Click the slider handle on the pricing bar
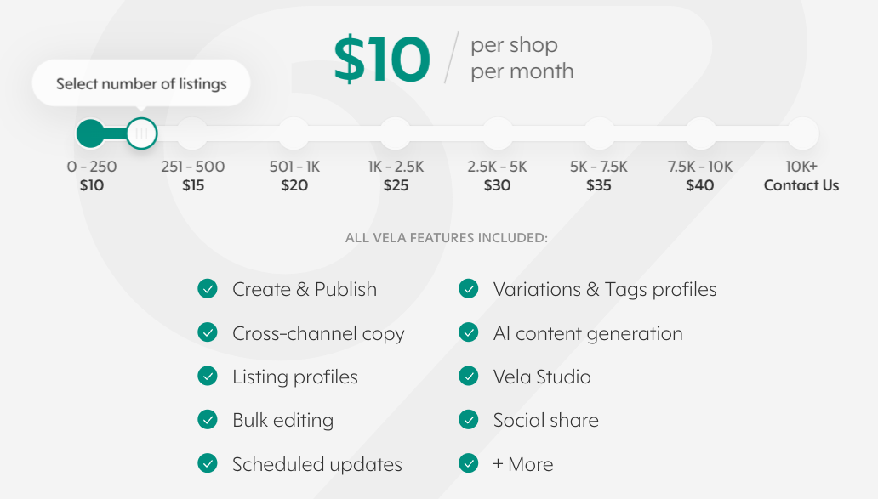The height and width of the screenshot is (499, 878). [x=140, y=133]
